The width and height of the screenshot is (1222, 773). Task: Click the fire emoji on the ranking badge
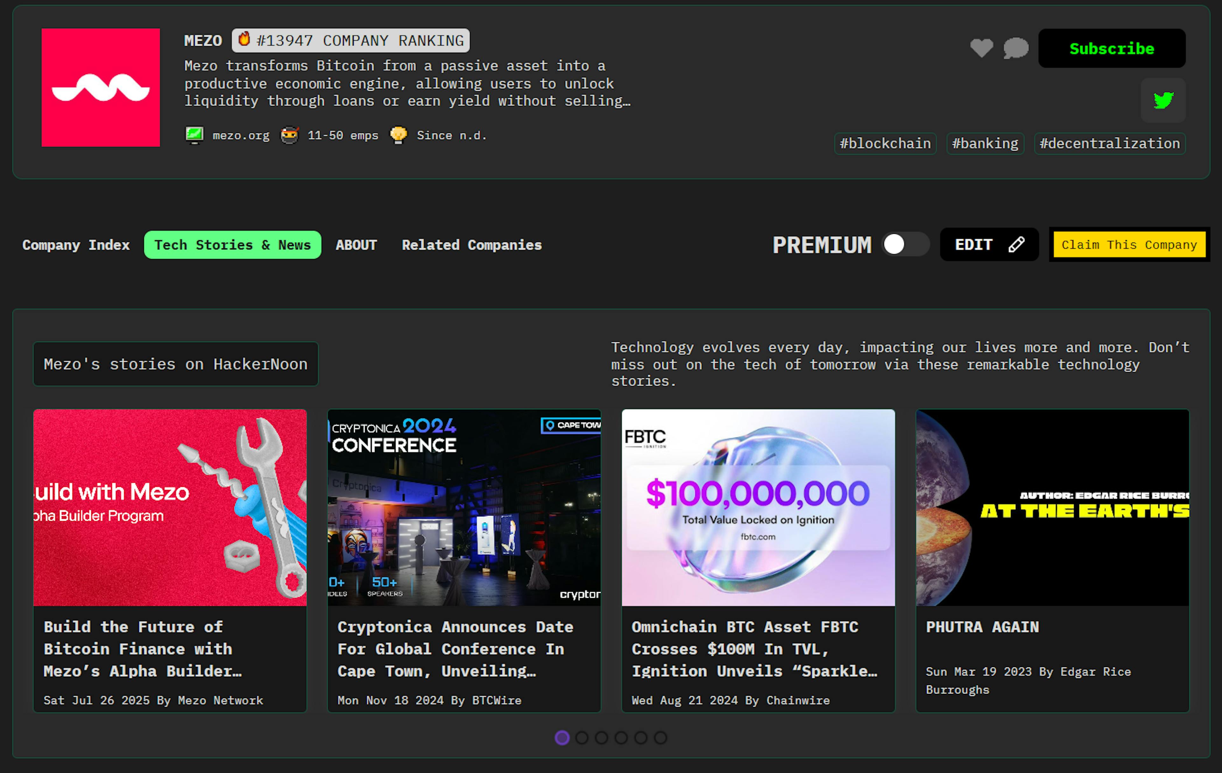coord(245,39)
